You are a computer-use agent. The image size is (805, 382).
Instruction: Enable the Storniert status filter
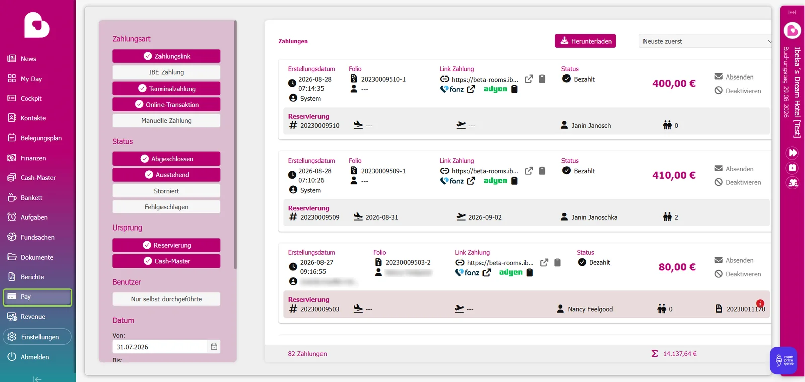(x=167, y=191)
